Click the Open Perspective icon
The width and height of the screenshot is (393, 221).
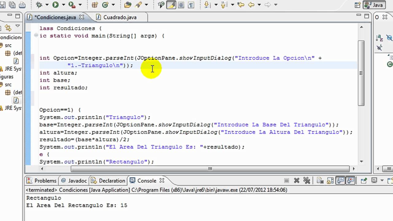click(358, 5)
